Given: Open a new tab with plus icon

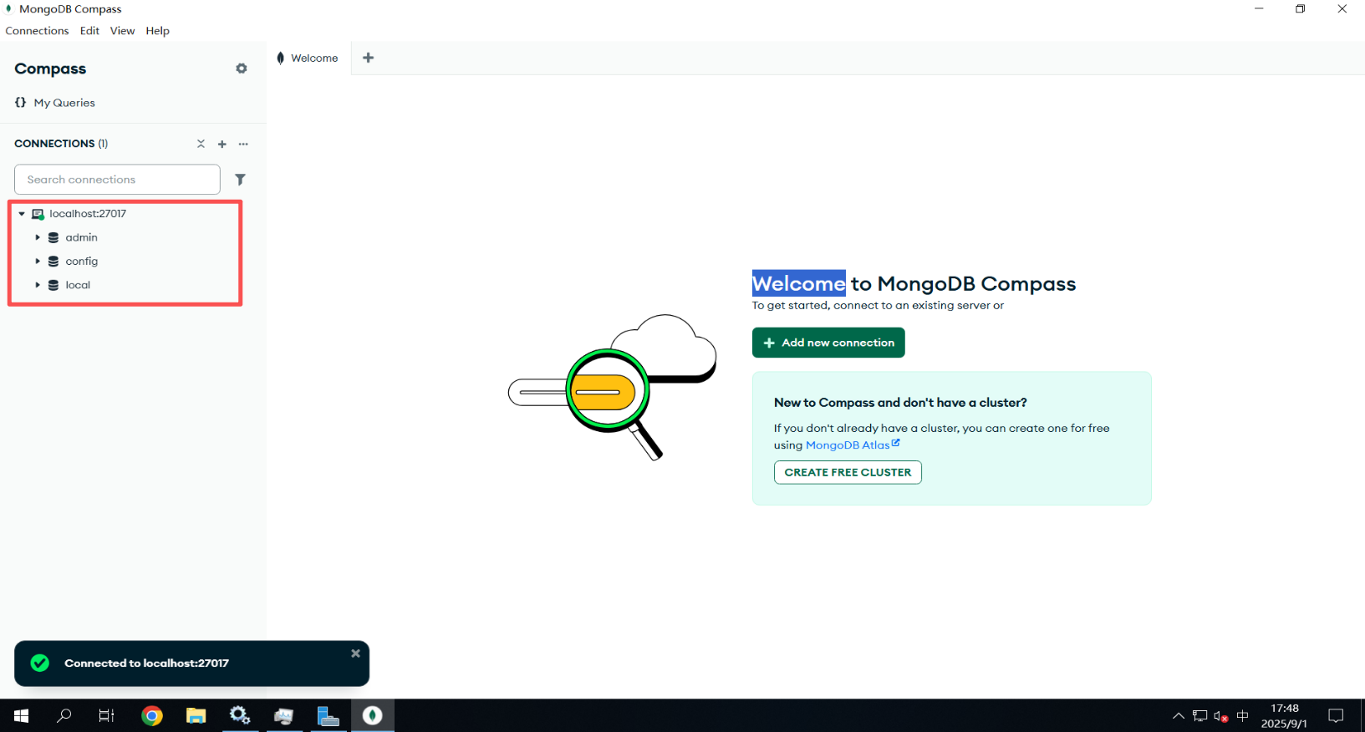Looking at the screenshot, I should [368, 58].
